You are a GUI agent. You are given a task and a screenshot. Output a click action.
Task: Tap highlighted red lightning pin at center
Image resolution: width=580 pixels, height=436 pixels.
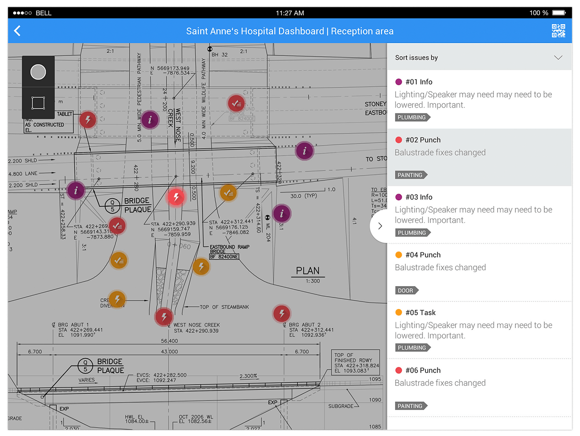pyautogui.click(x=176, y=197)
